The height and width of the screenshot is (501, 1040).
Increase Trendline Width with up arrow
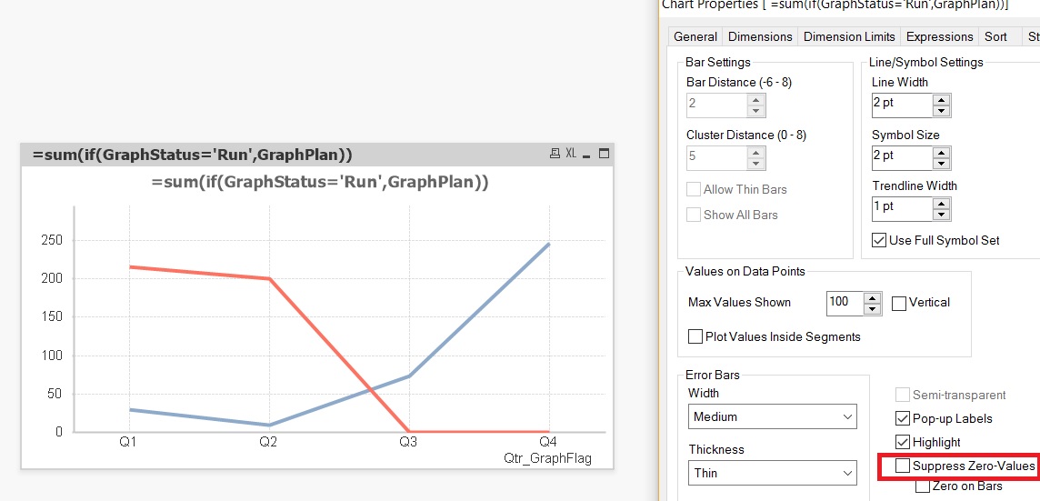[x=942, y=203]
